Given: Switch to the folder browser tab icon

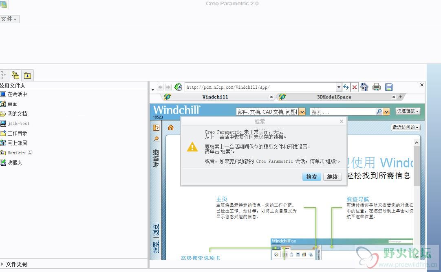Looking at the screenshot, I should point(15,75).
